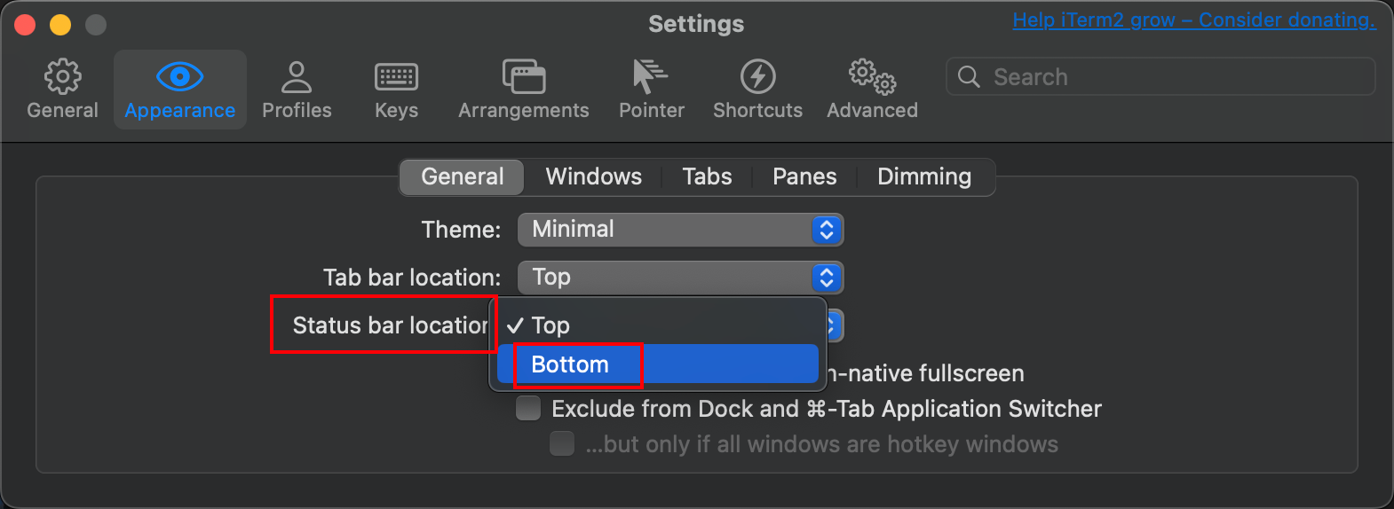Open the Arrangements windows icon
1394x509 pixels.
click(x=523, y=77)
